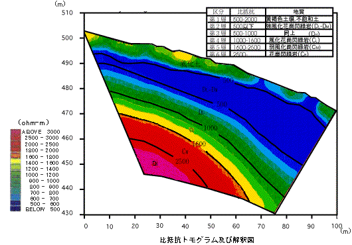
Task: Select the 第6層 row in table
Action: coord(270,54)
